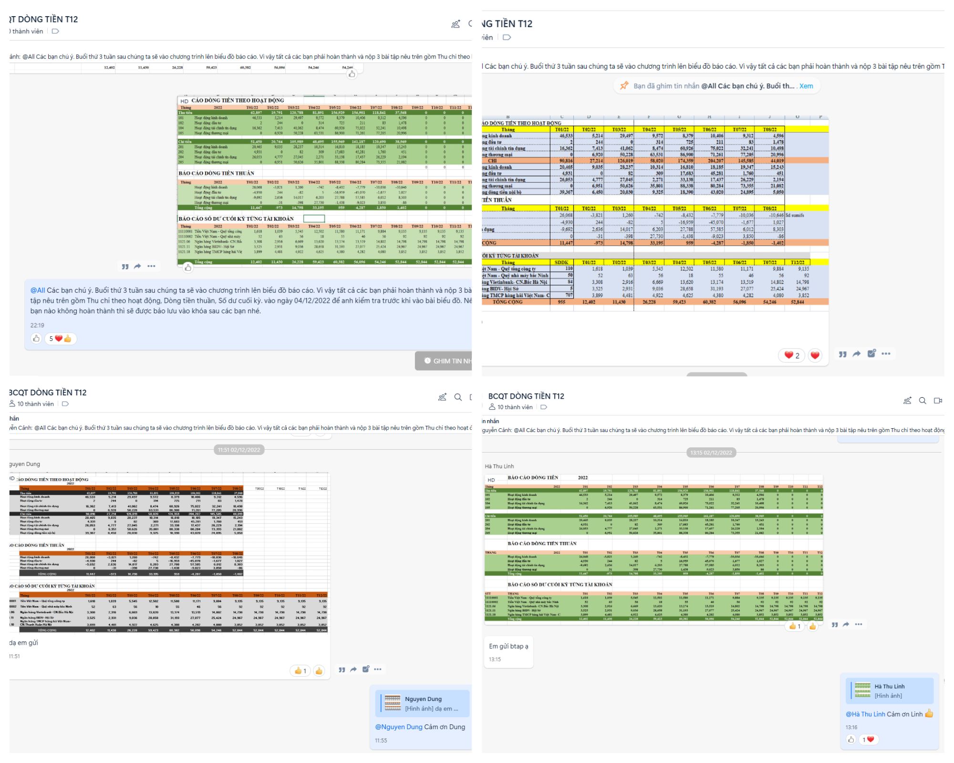954x763 pixels.
Task: Quote Hà Thu Linh's green spreadsheet message
Action: [834, 625]
